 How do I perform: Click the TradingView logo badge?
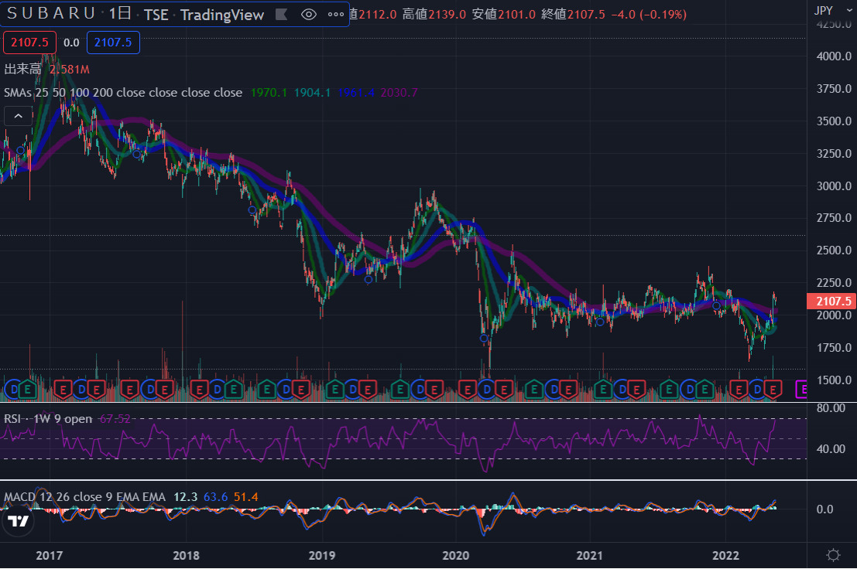[19, 521]
